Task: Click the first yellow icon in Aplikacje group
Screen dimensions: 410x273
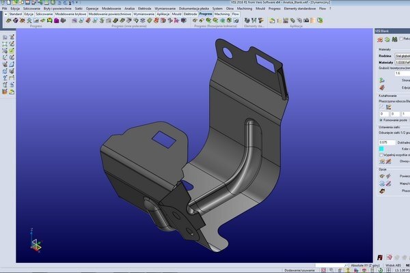Action: pos(272,20)
